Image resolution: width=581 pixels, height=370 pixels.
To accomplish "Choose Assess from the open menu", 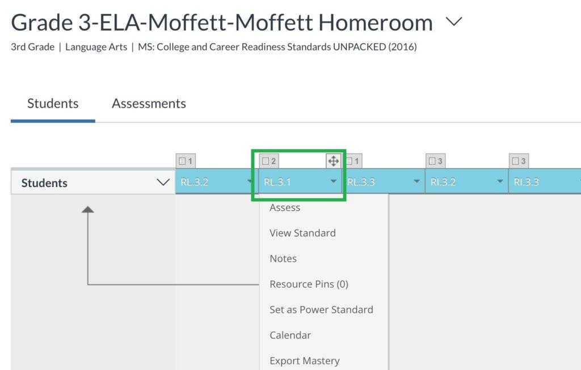I will tap(285, 207).
